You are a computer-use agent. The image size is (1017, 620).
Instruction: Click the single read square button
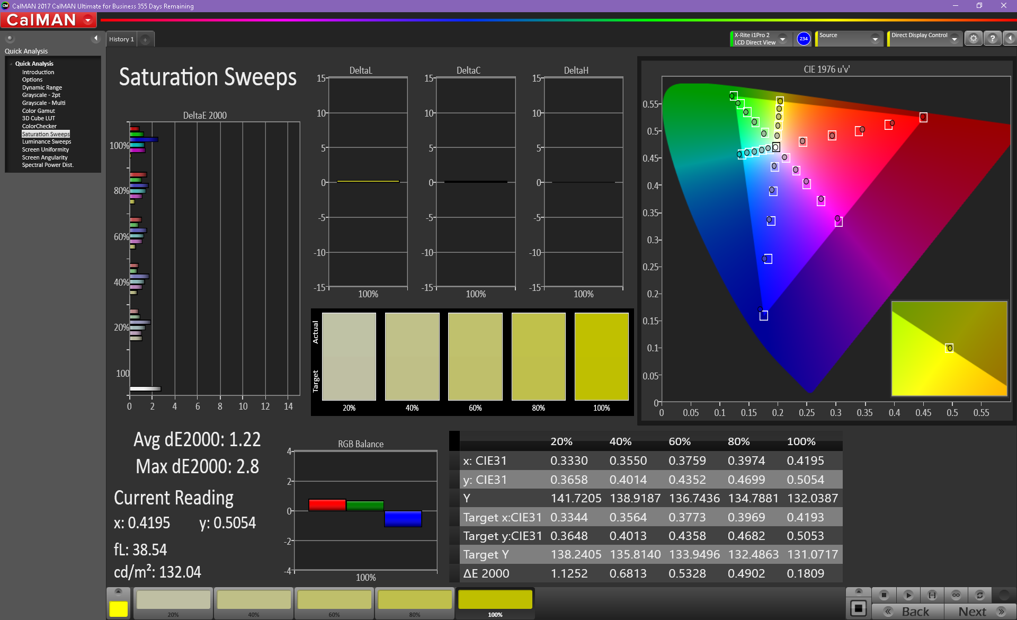(x=859, y=608)
